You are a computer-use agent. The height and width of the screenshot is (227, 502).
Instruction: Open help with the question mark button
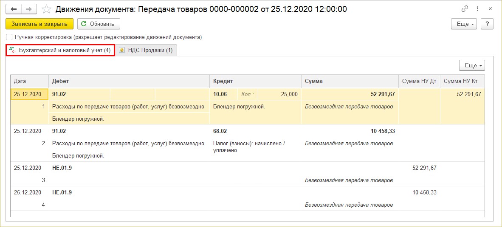[x=487, y=24]
